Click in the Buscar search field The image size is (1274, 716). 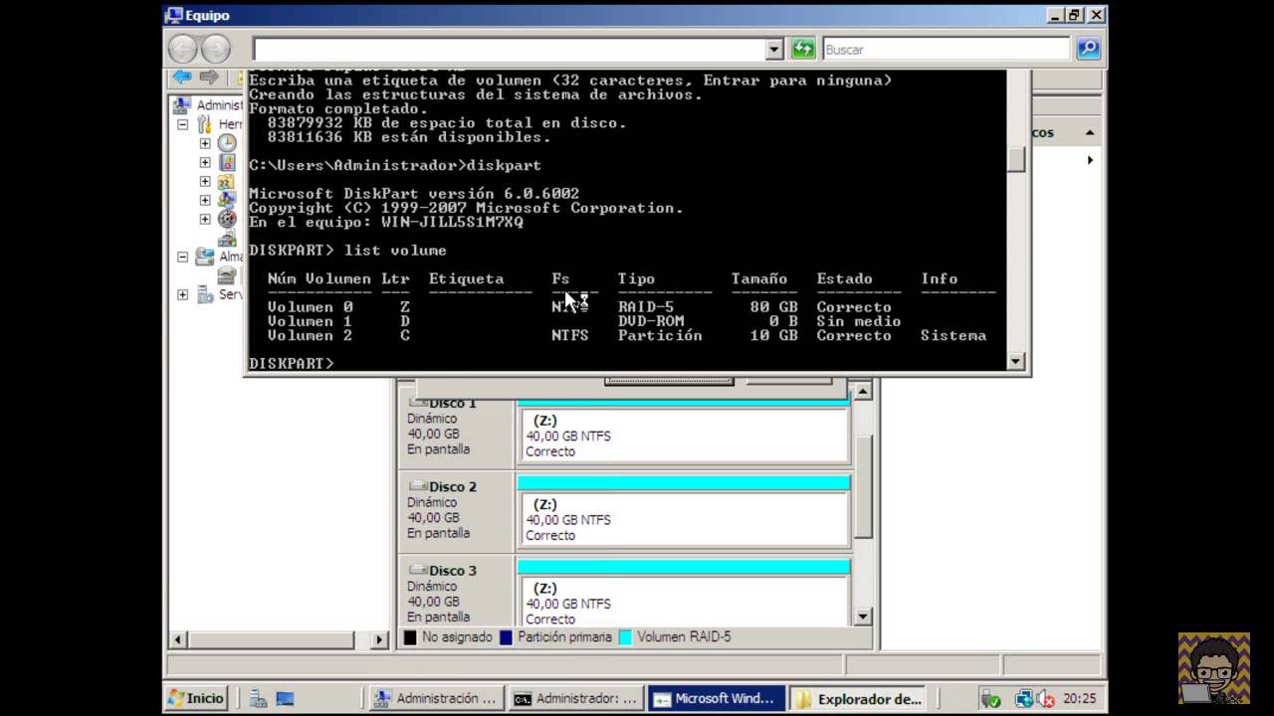tap(946, 49)
